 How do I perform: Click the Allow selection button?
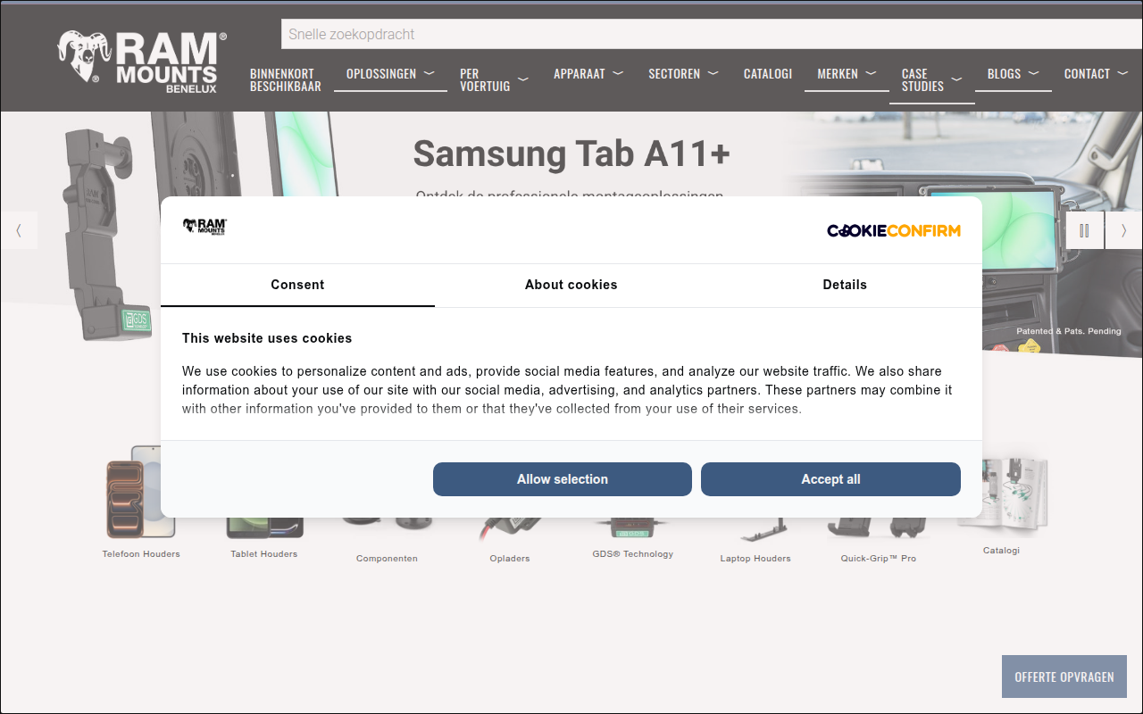pos(563,479)
